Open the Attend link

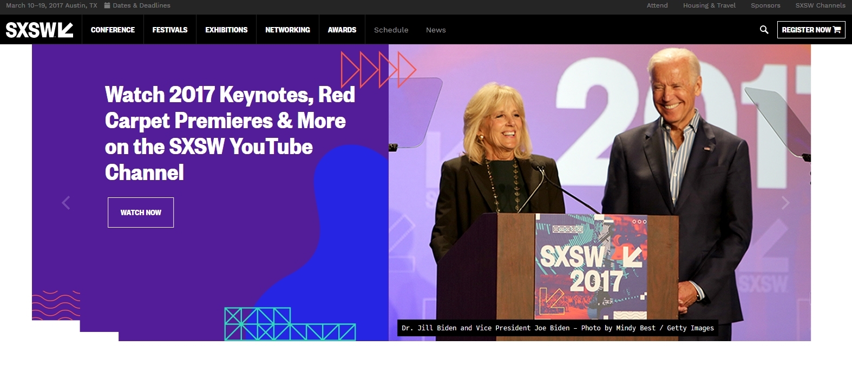coord(657,5)
